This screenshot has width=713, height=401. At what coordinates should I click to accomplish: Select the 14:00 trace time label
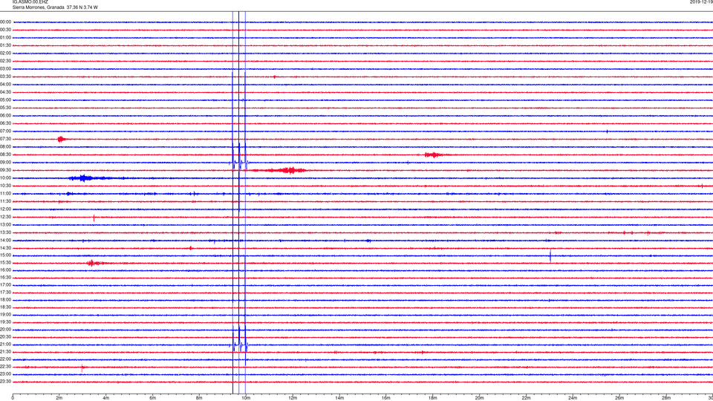pos(6,240)
